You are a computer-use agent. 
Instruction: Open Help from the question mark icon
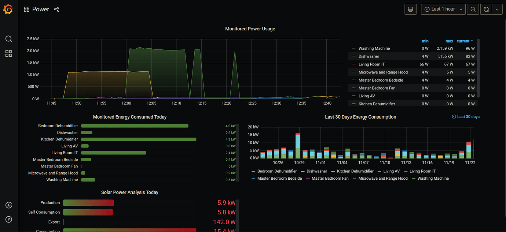tap(8, 219)
